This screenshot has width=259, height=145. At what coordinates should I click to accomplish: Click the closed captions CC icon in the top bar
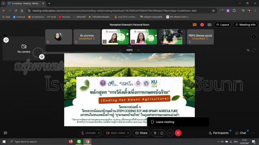(209, 25)
